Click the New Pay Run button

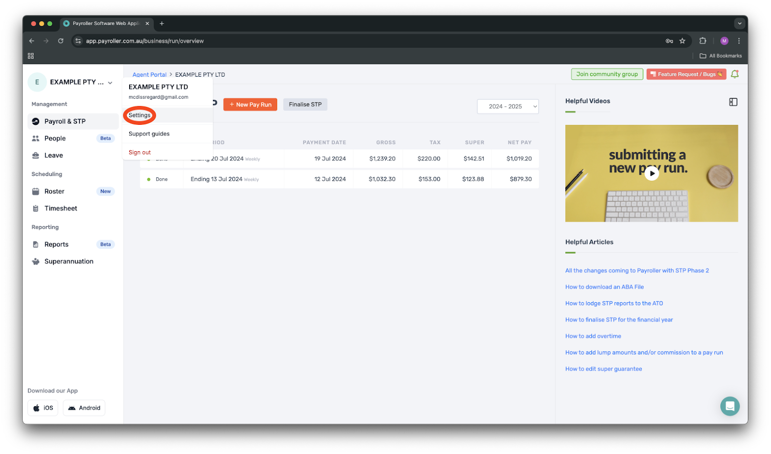pyautogui.click(x=250, y=105)
